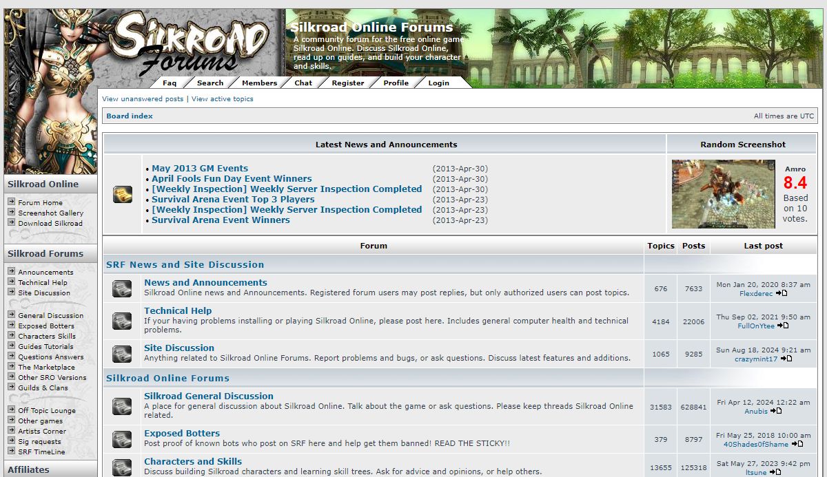View active topics
The height and width of the screenshot is (477, 827).
click(223, 99)
